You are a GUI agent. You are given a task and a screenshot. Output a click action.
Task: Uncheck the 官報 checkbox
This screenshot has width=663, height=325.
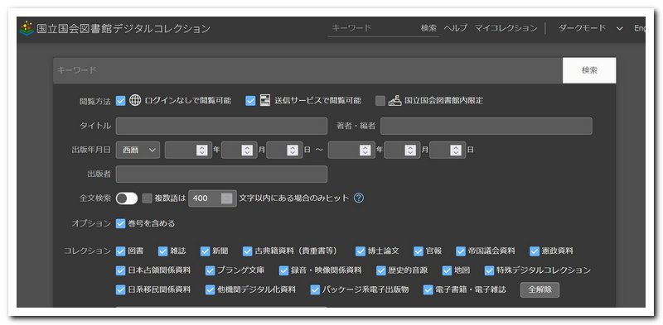click(x=419, y=251)
